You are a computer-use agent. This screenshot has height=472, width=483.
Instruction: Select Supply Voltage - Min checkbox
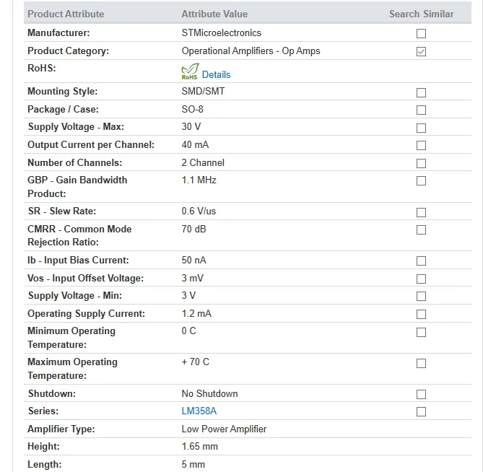tap(421, 296)
